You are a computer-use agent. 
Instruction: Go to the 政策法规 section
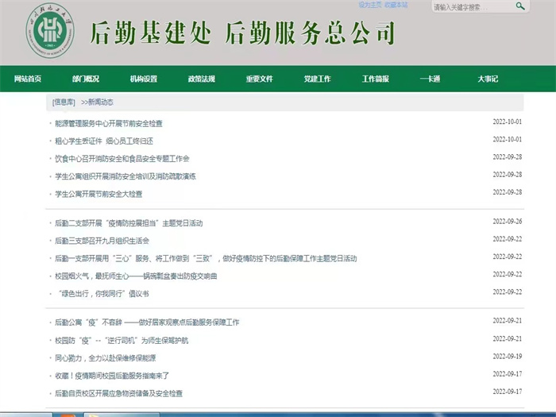[x=202, y=79]
